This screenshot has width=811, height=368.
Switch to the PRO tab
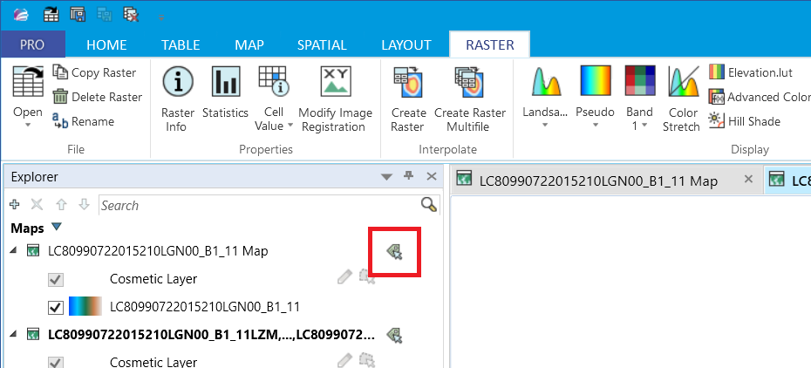32,45
